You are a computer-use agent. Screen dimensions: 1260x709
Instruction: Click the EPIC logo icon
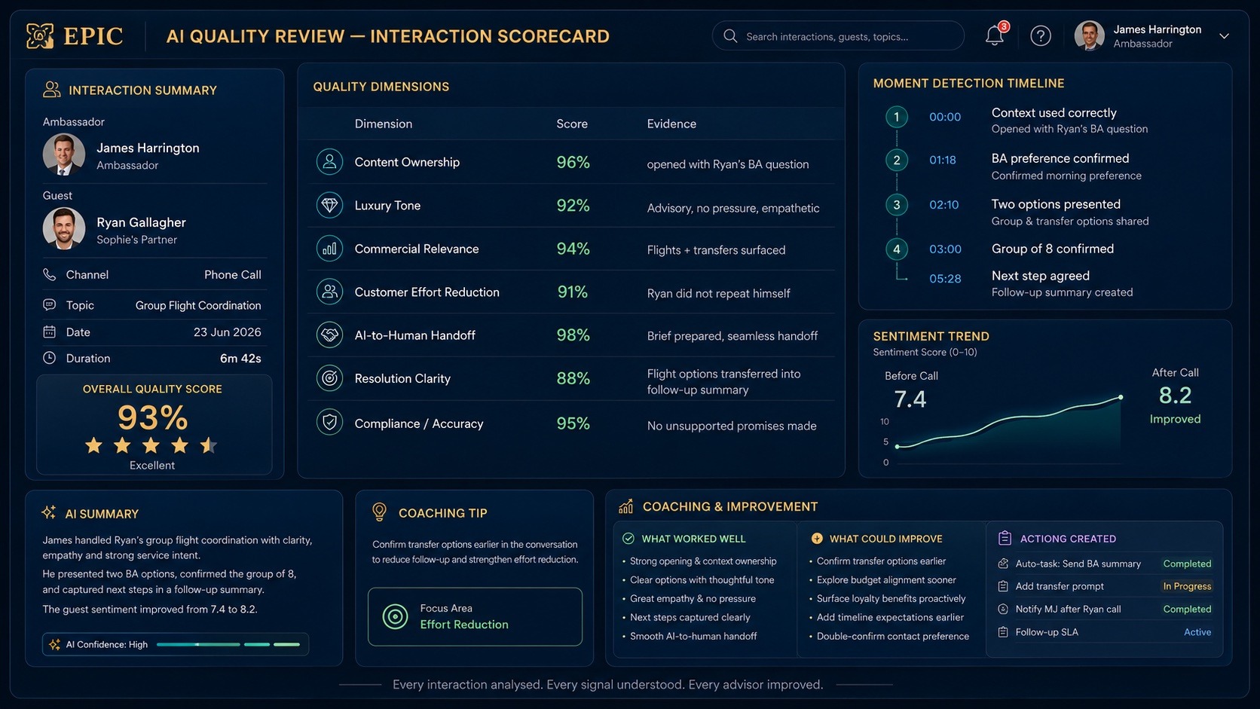click(x=40, y=35)
